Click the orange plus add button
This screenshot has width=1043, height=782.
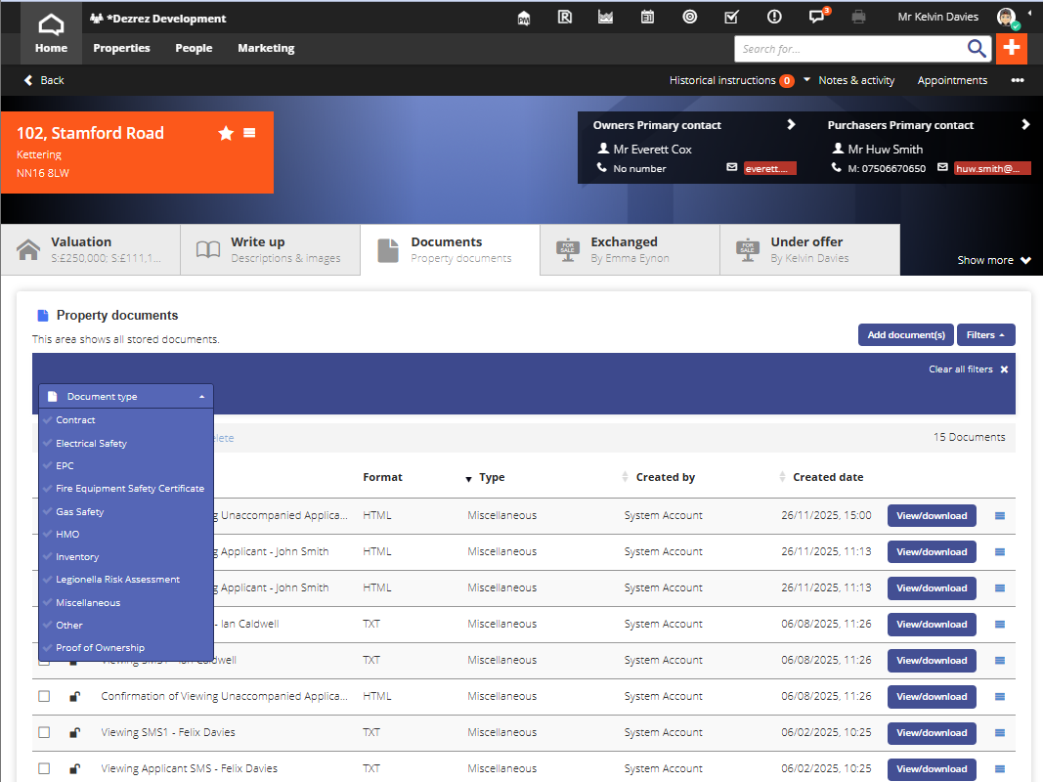[1011, 48]
